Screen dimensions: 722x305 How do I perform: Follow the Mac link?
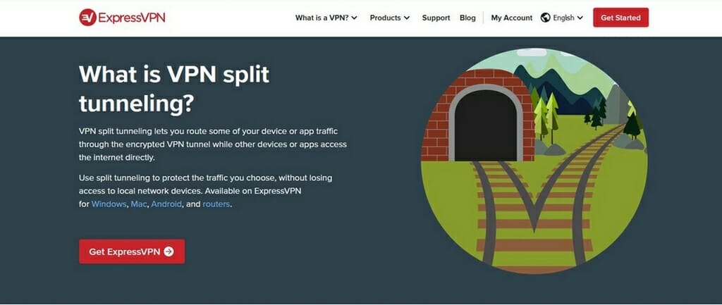[x=139, y=204]
